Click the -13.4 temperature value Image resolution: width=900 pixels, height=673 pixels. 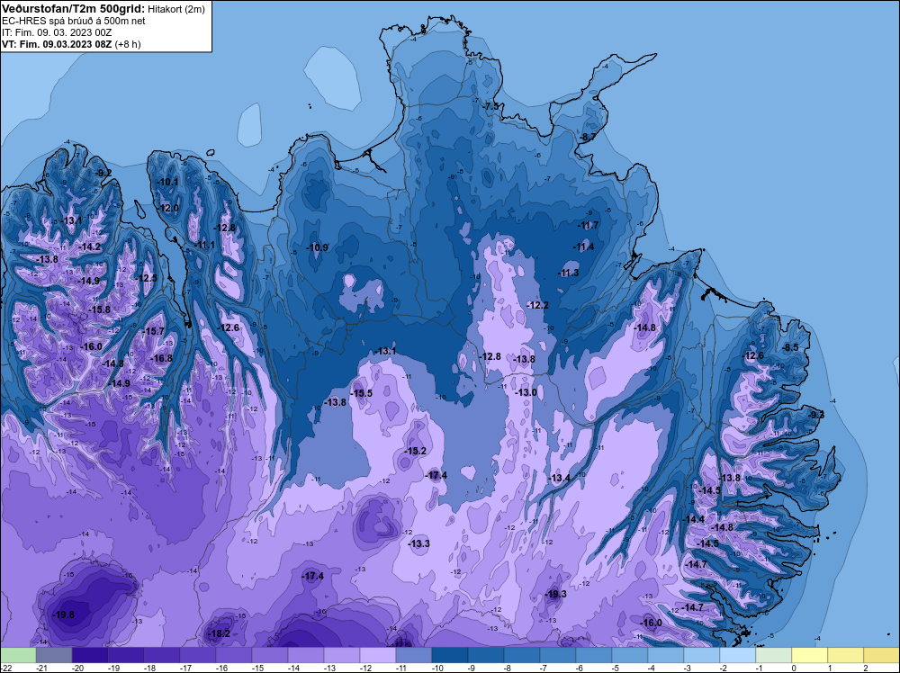(x=559, y=478)
